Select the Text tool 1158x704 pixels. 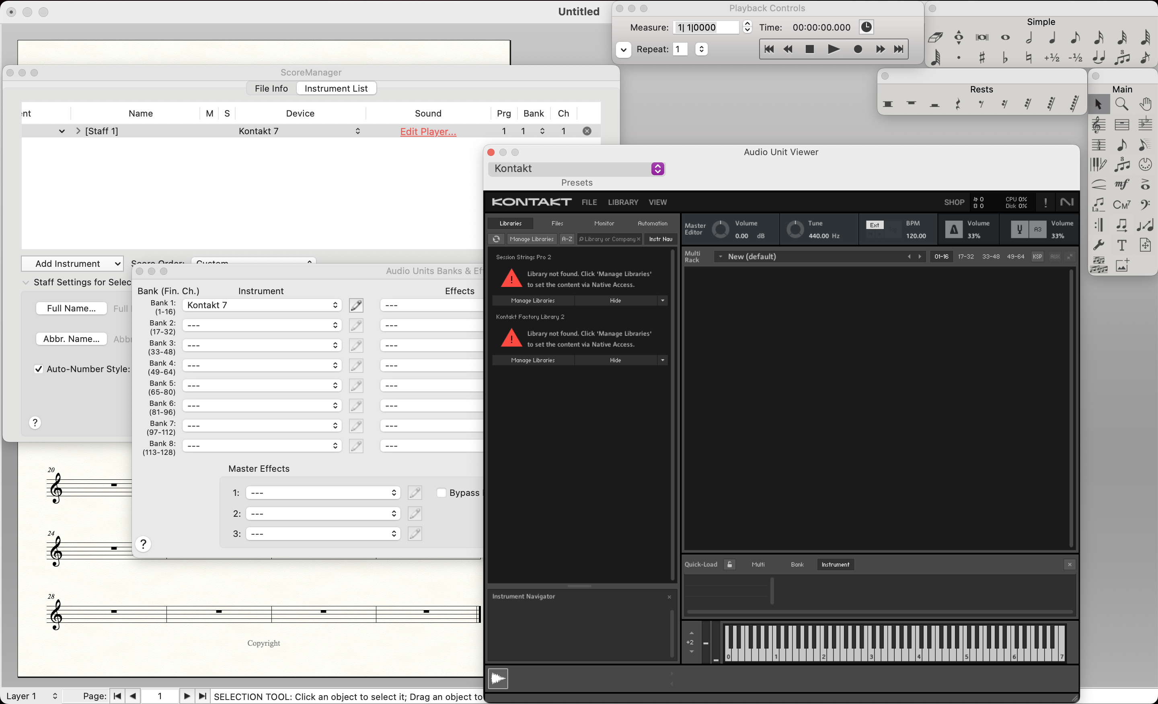[1122, 245]
